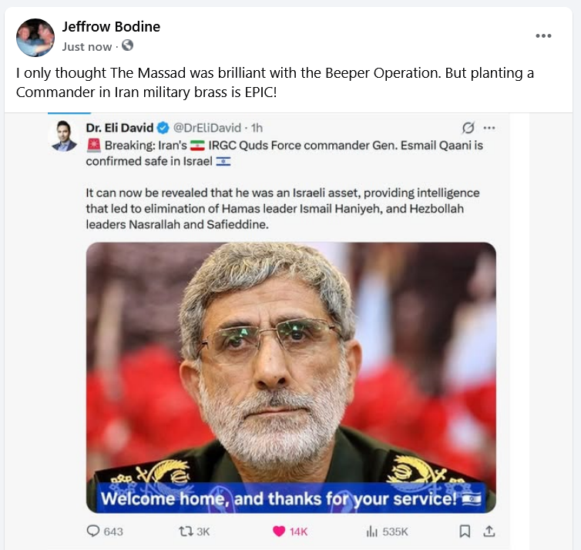Screen dimensions: 581x550
Task: Click Jeffrow Bodine's profile picture
Action: (x=35, y=38)
